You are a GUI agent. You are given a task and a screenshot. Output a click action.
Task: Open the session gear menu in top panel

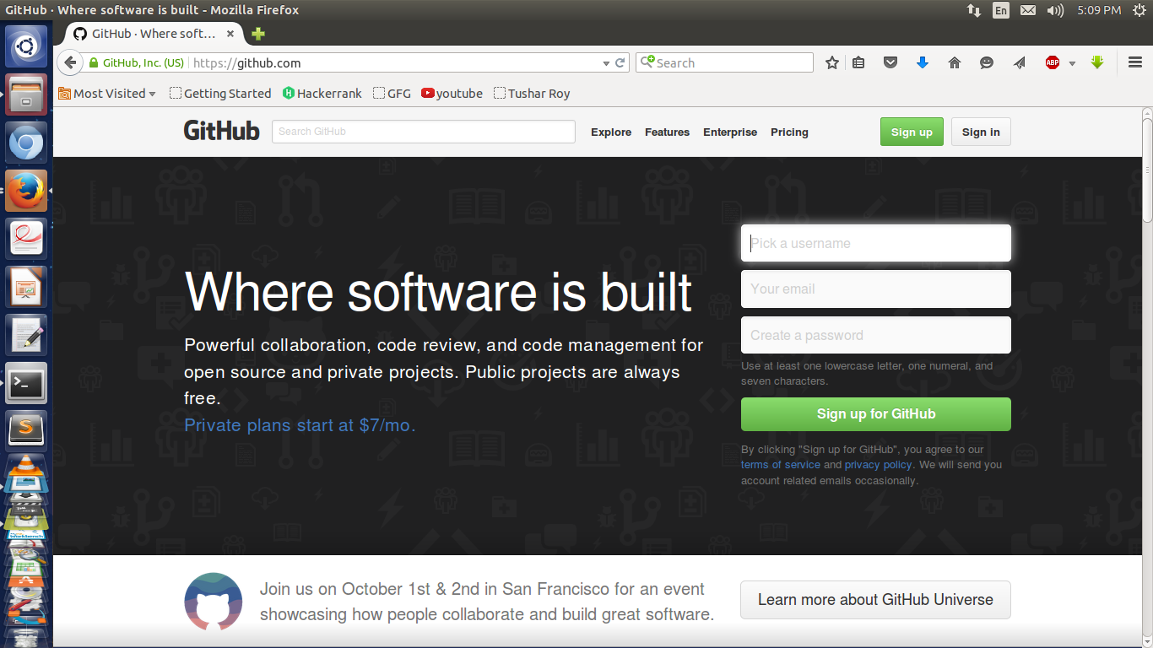(x=1139, y=10)
